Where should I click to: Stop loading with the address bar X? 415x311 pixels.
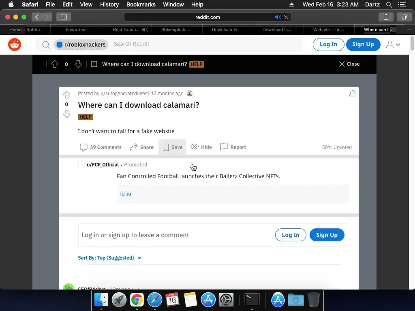(287, 17)
